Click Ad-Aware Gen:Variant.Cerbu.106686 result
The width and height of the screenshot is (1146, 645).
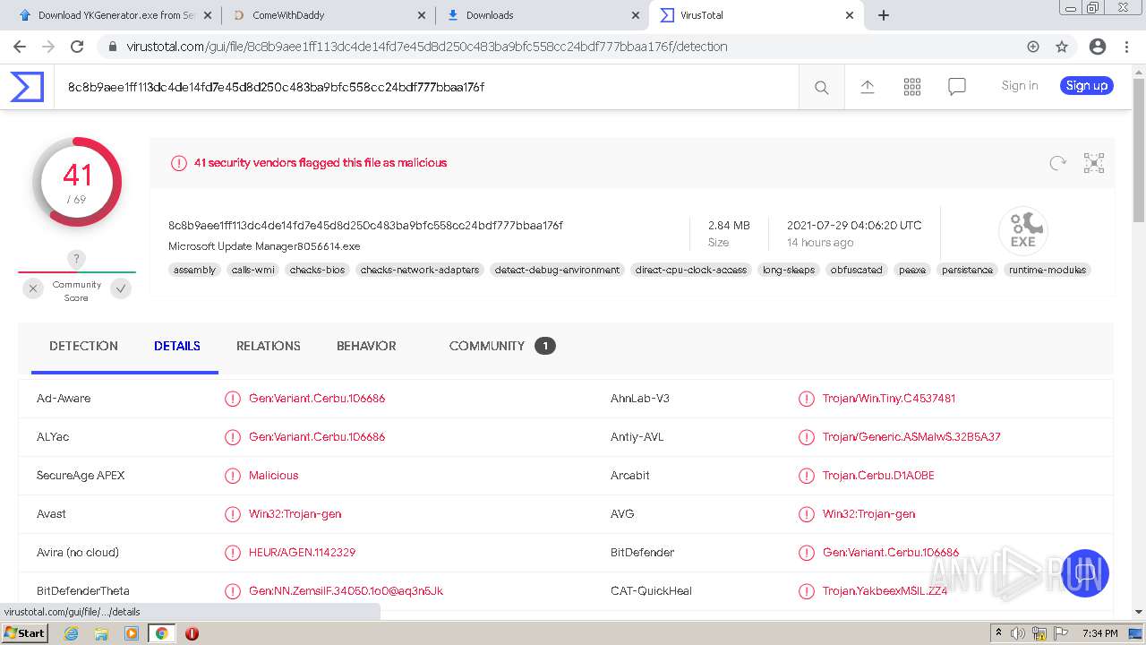tap(317, 398)
